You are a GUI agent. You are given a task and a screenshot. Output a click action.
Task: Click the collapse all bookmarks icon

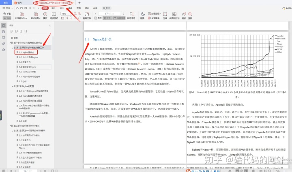[16, 31]
